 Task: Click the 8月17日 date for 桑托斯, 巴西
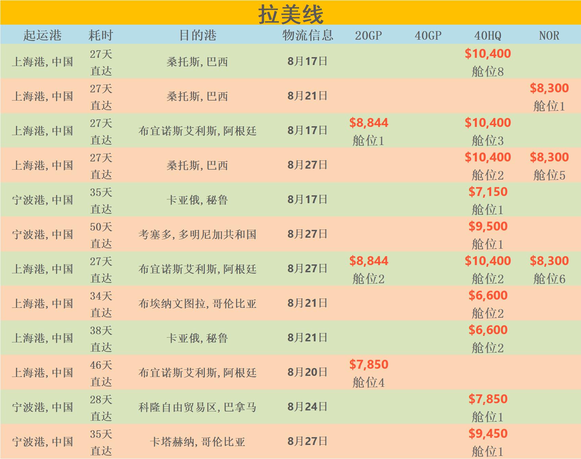pyautogui.click(x=308, y=61)
